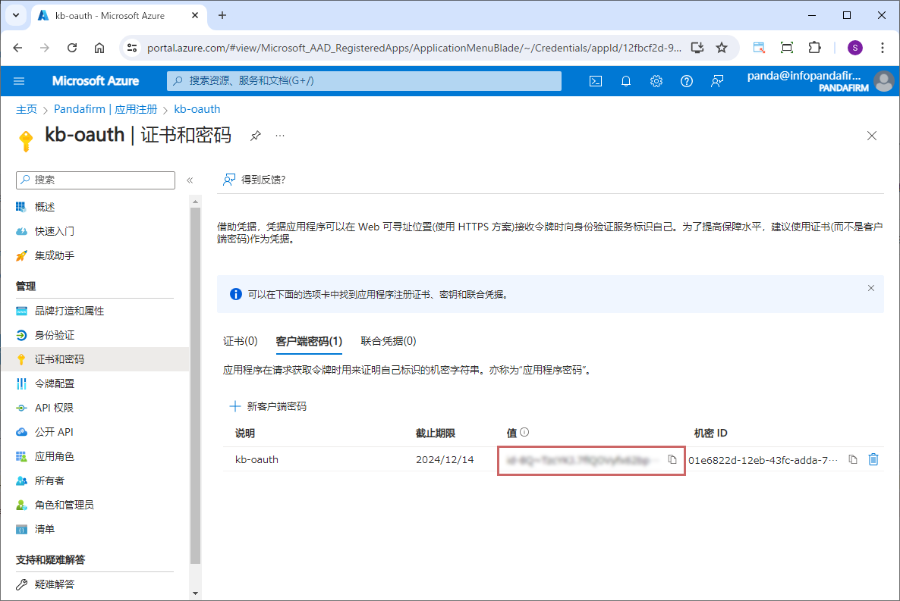Open the more options ellipsis
The height and width of the screenshot is (601, 900).
(x=280, y=136)
